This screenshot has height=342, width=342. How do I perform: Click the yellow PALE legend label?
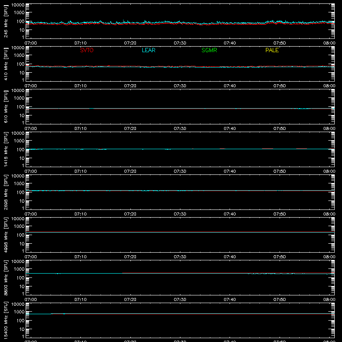tap(272, 50)
